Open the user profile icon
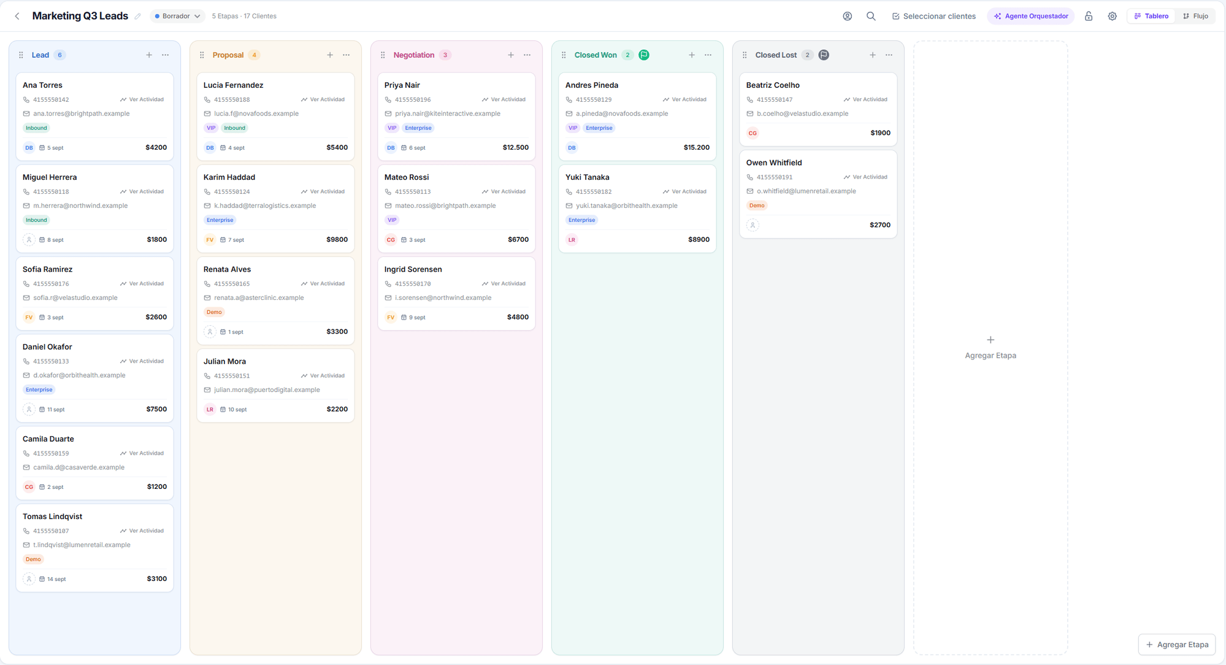Screen dimensions: 1226x665 847,16
